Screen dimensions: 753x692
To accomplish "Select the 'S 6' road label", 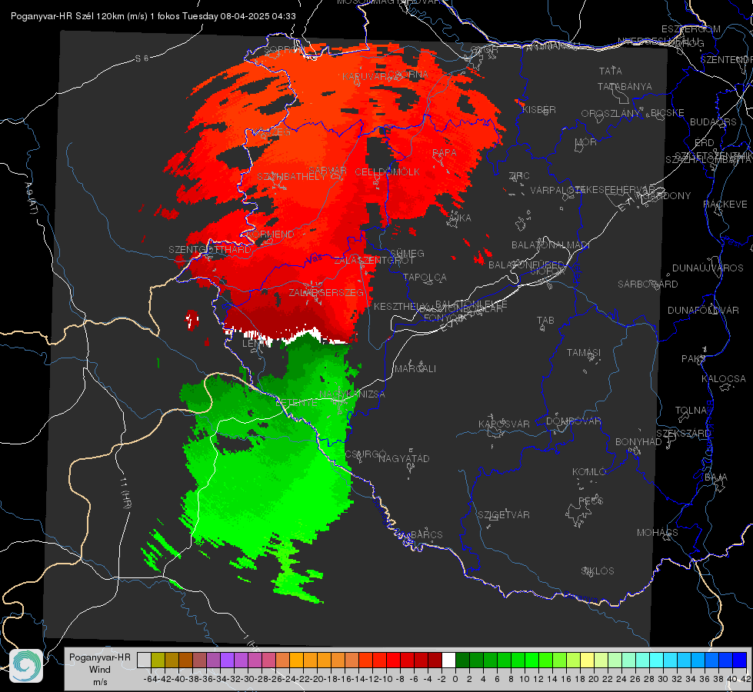I will (x=142, y=58).
